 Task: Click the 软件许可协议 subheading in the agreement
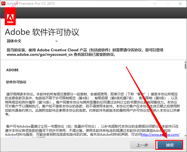(16, 82)
